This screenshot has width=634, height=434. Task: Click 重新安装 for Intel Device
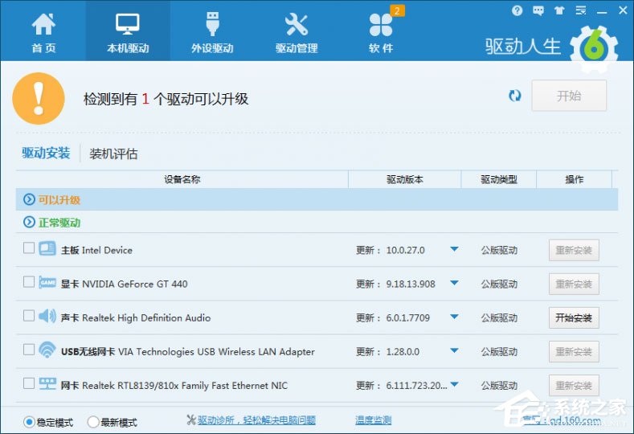[x=574, y=251]
